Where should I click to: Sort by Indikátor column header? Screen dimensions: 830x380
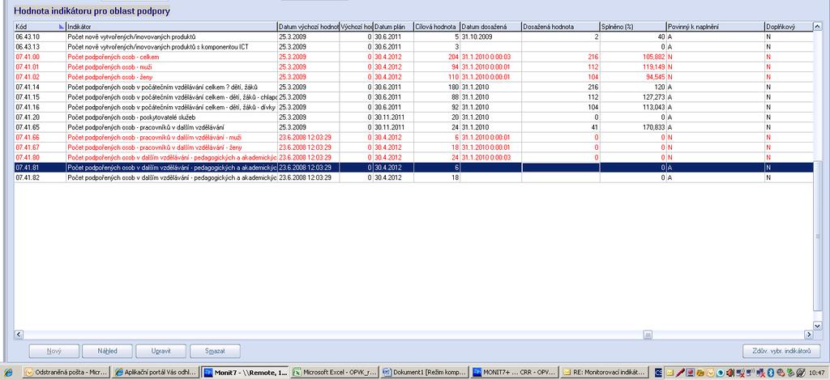[172, 26]
